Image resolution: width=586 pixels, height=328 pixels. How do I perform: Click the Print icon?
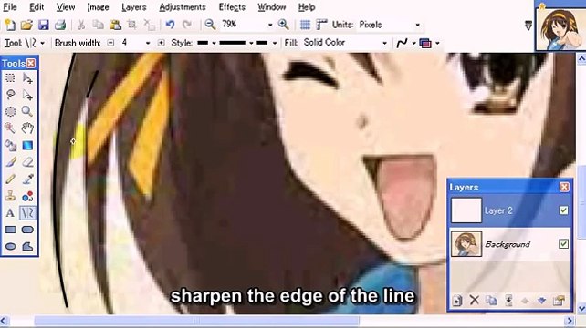coord(60,25)
